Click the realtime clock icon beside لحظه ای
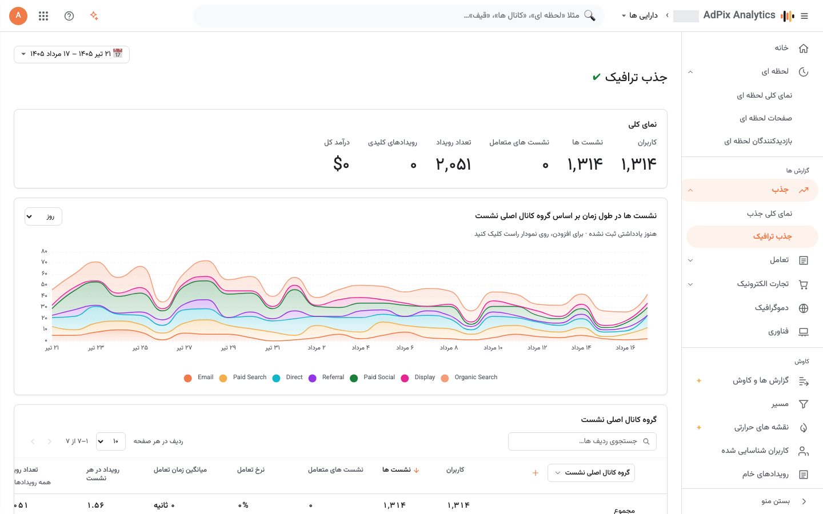Image resolution: width=823 pixels, height=514 pixels. [x=804, y=71]
